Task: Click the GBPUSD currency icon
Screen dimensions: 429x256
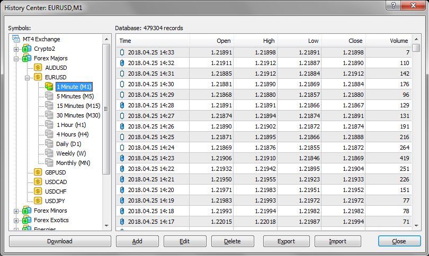Action: (38, 172)
